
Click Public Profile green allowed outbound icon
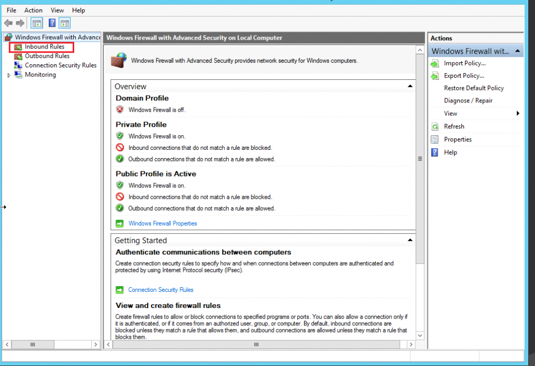click(120, 208)
